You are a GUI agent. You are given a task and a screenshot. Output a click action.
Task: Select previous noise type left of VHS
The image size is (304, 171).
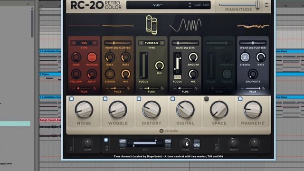(74, 43)
